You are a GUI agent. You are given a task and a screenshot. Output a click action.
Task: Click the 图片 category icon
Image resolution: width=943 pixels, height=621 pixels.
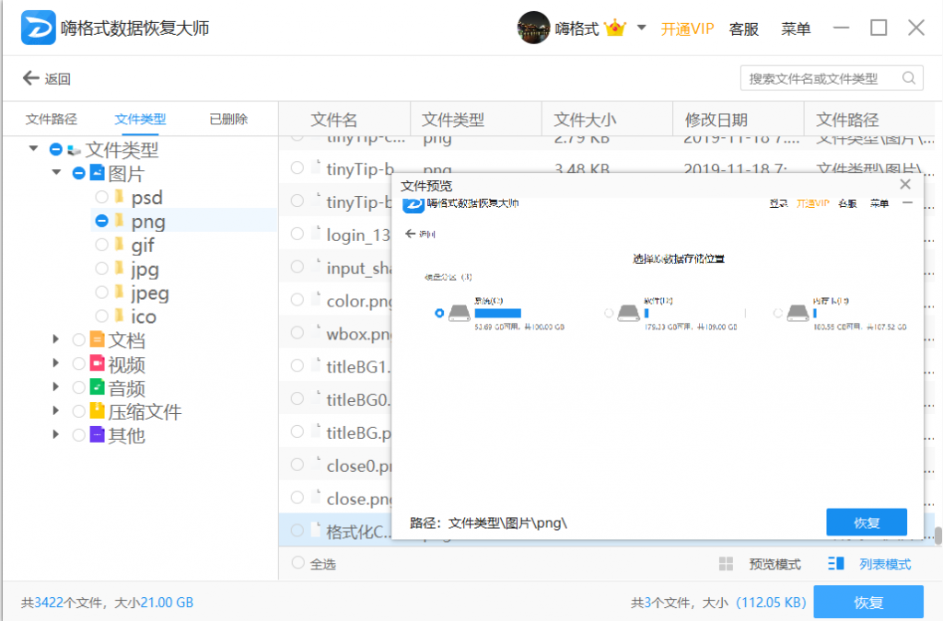click(x=98, y=173)
